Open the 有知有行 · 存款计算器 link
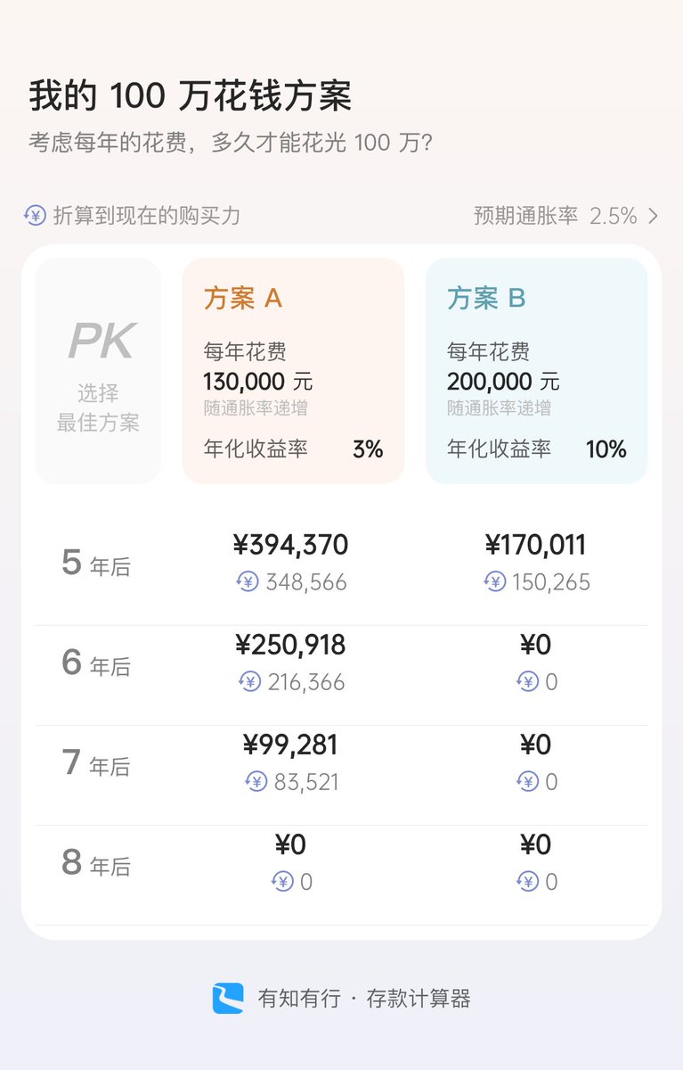 pyautogui.click(x=341, y=998)
